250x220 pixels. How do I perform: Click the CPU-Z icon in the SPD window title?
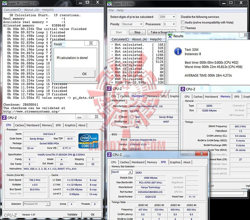[x=109, y=154]
